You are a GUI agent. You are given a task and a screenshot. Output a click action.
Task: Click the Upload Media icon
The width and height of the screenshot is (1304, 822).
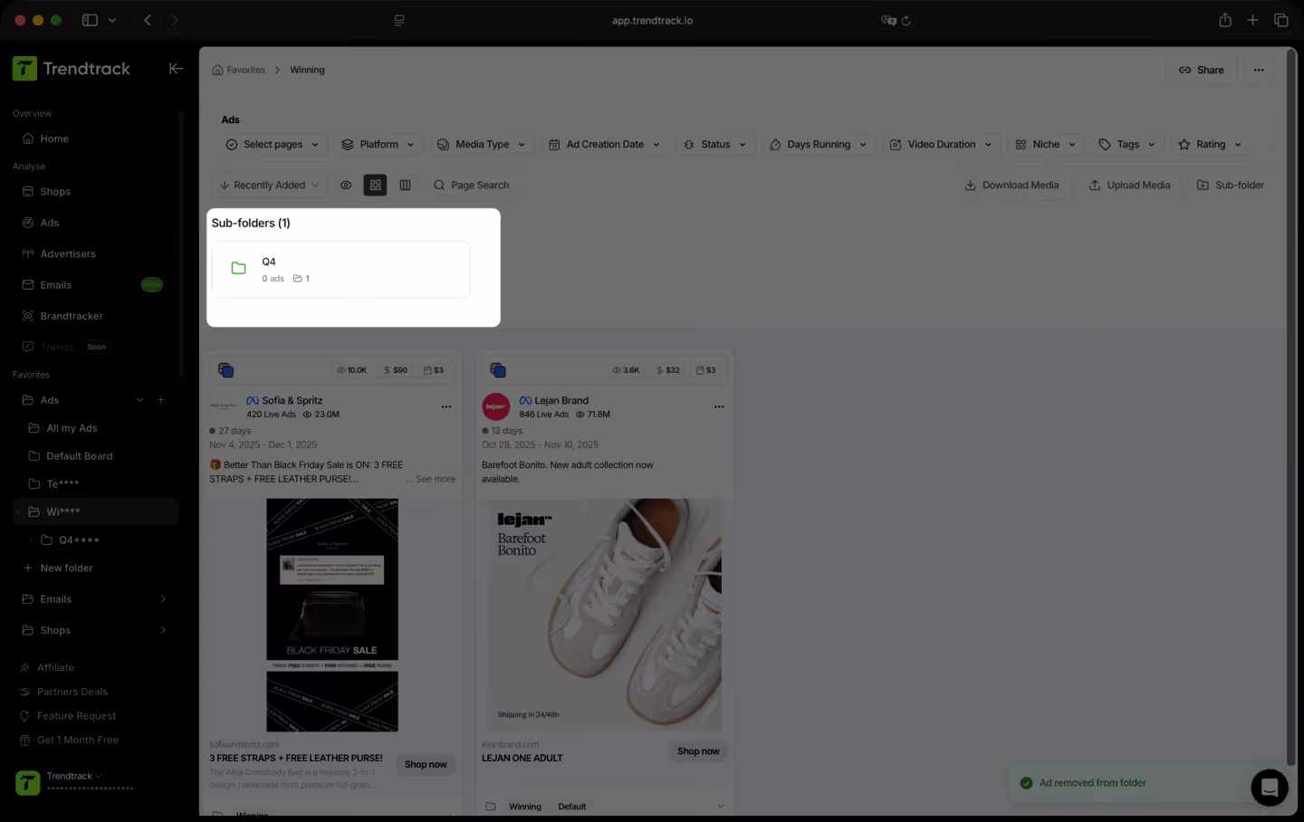click(x=1096, y=185)
